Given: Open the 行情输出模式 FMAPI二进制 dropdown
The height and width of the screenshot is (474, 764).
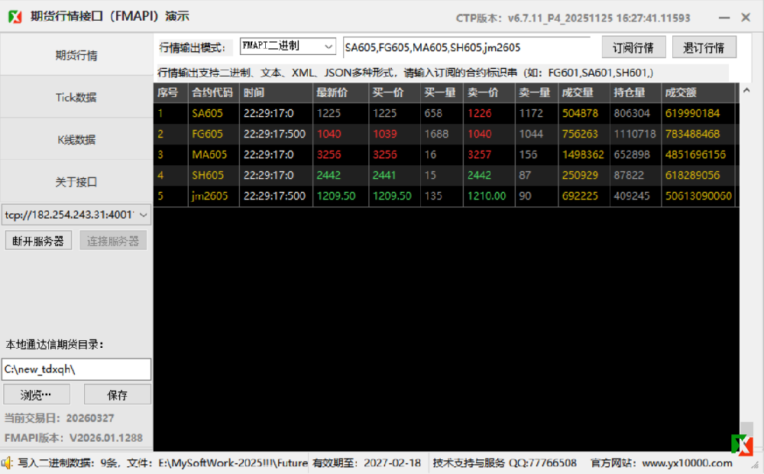Looking at the screenshot, I should (x=288, y=46).
